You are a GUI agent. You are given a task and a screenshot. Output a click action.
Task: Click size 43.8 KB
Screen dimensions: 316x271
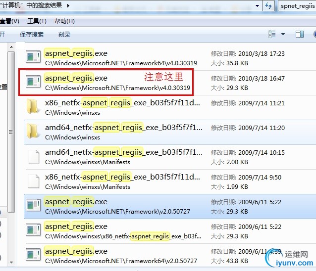pyautogui.click(x=237, y=261)
